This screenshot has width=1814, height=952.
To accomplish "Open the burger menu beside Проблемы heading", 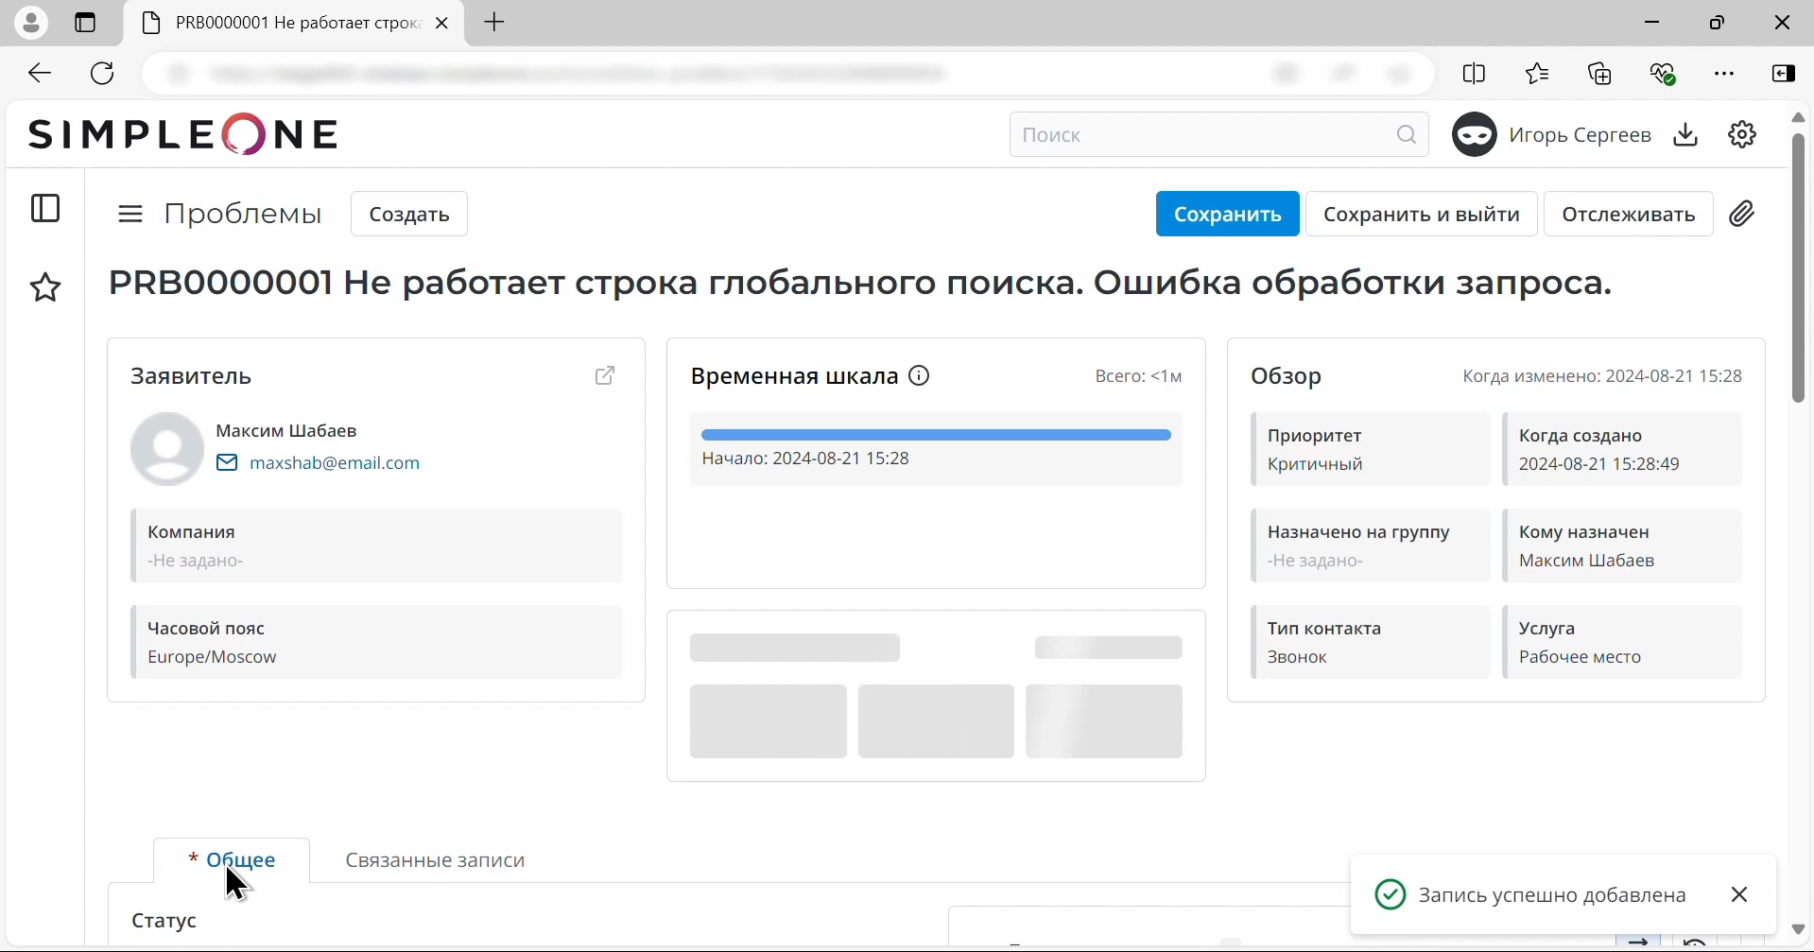I will [x=130, y=213].
